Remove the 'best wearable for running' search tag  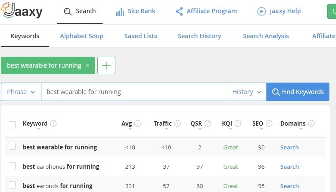pos(87,65)
